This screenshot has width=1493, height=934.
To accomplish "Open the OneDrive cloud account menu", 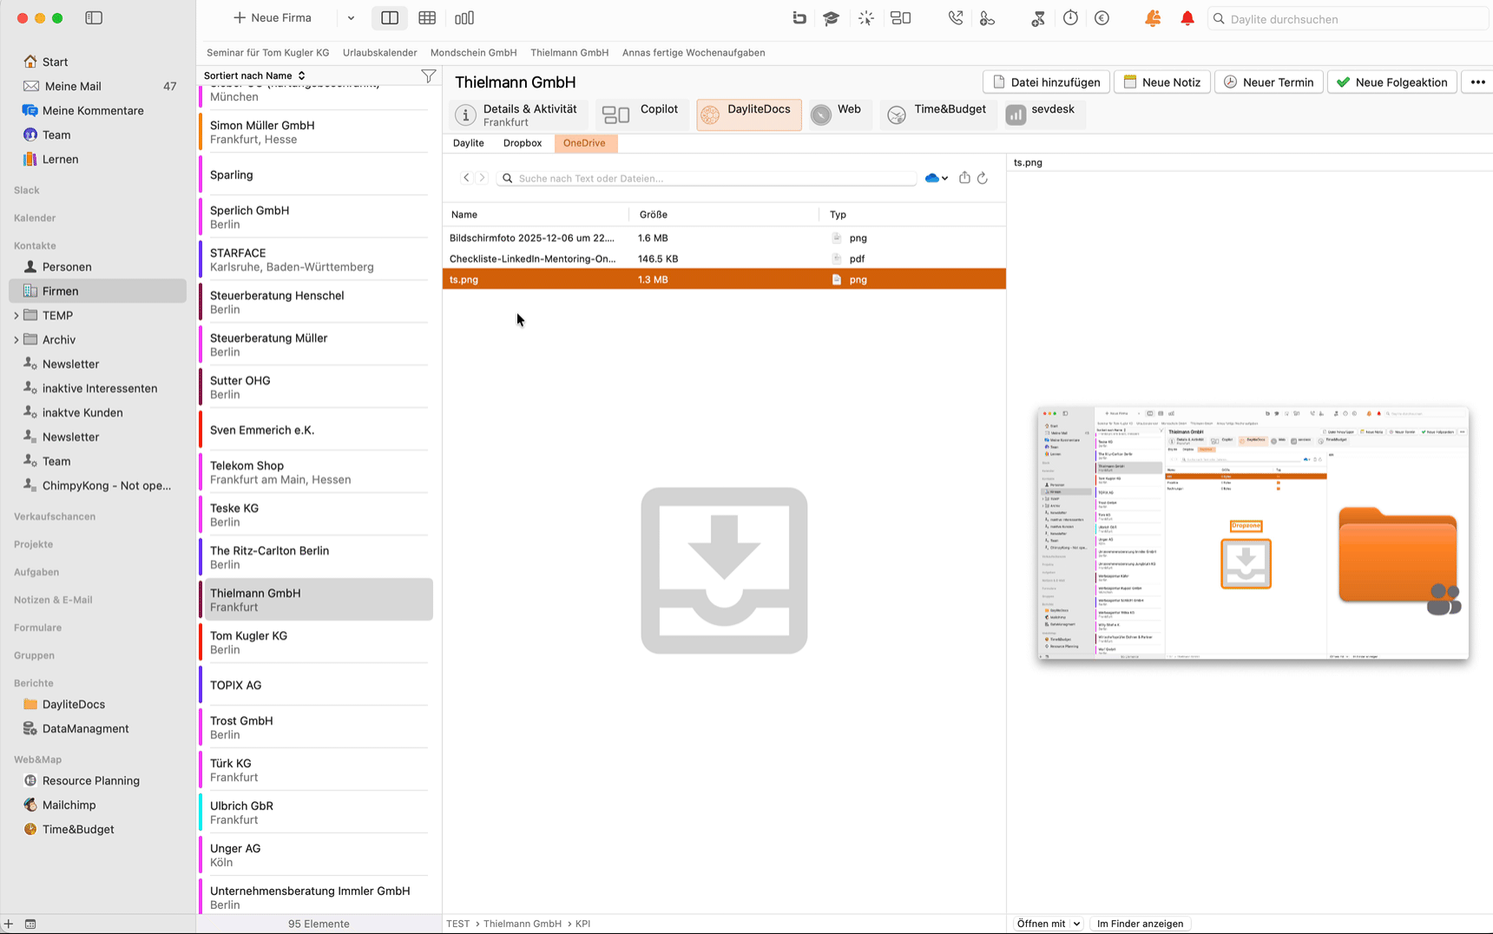I will 936,178.
